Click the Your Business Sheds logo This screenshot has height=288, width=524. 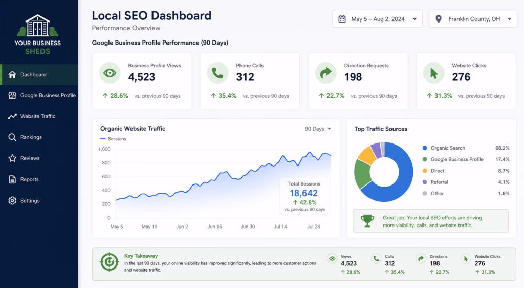click(38, 34)
